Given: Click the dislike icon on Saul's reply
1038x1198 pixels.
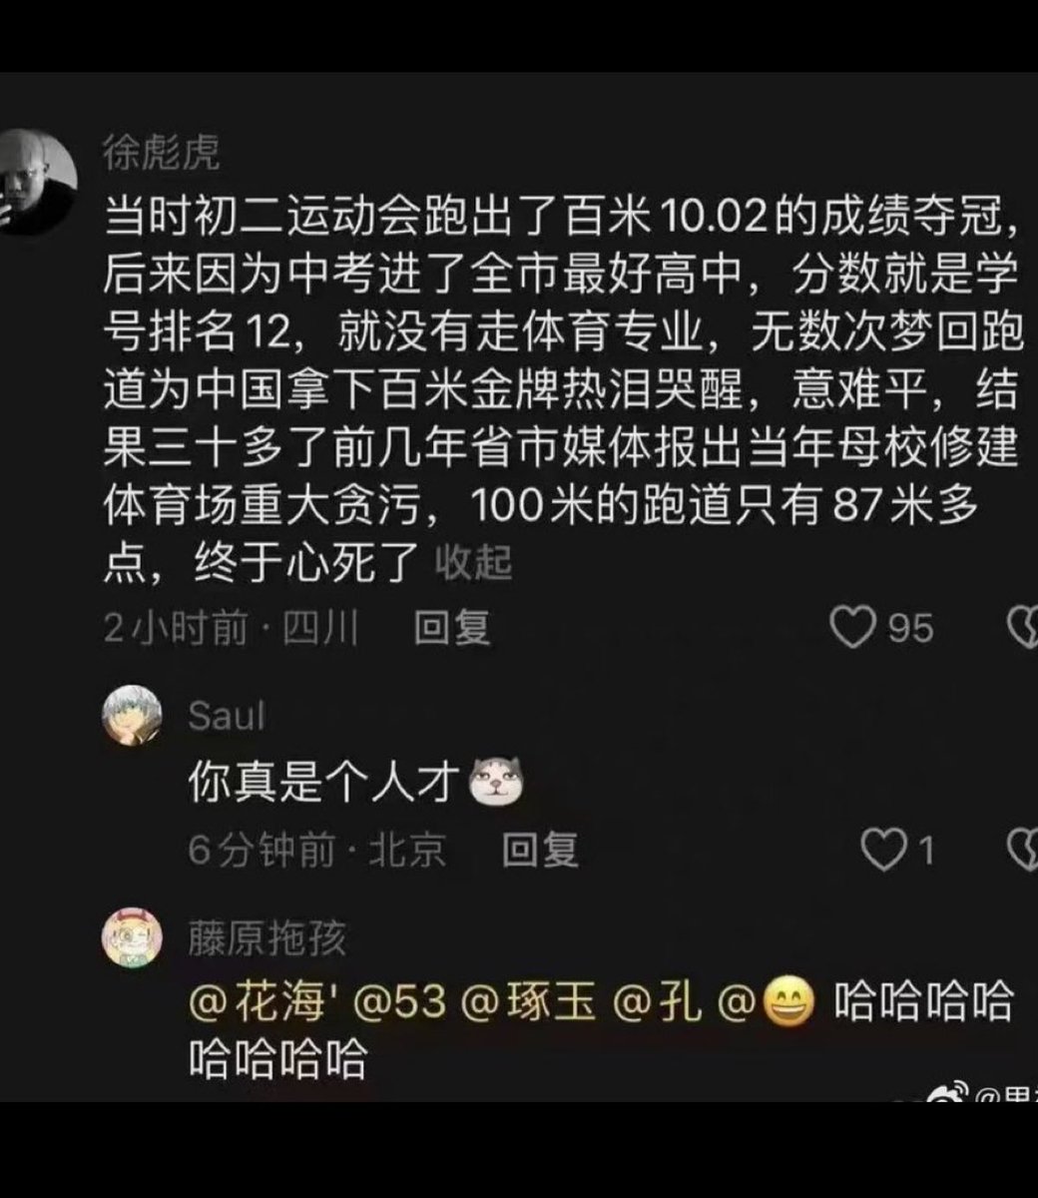Looking at the screenshot, I should [1023, 850].
